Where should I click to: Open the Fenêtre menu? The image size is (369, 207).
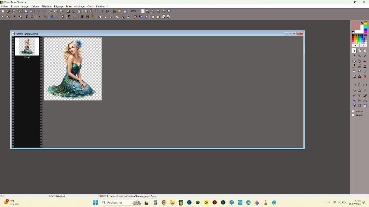point(100,6)
